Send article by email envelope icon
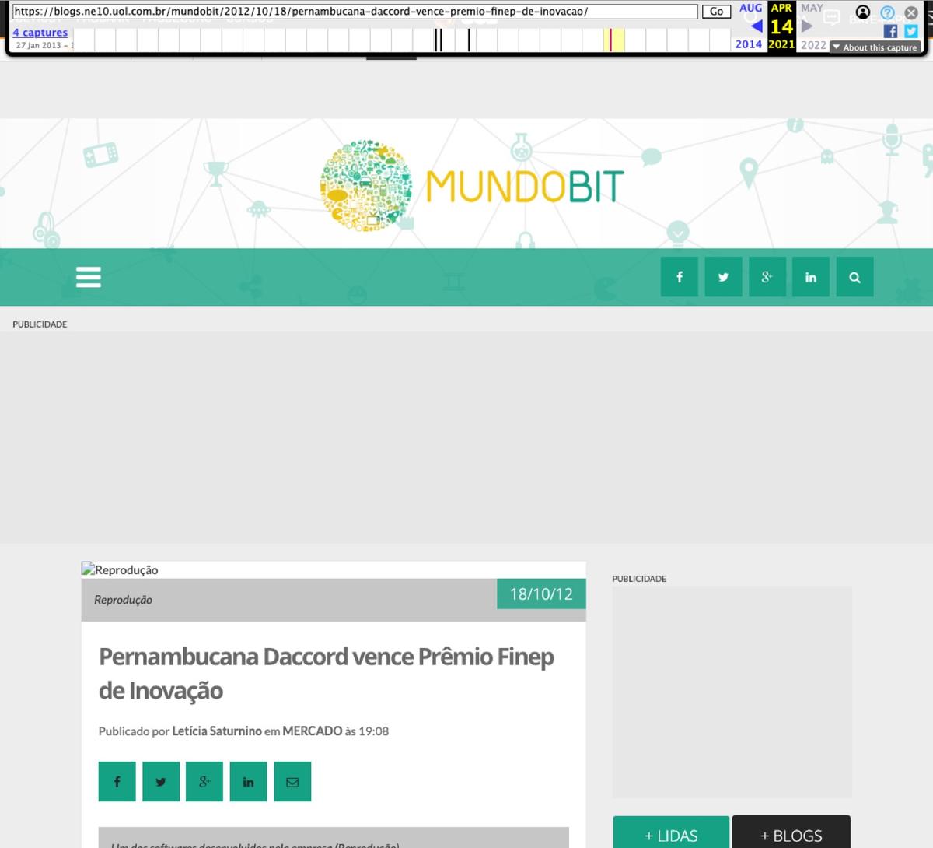933x848 pixels. tap(292, 782)
